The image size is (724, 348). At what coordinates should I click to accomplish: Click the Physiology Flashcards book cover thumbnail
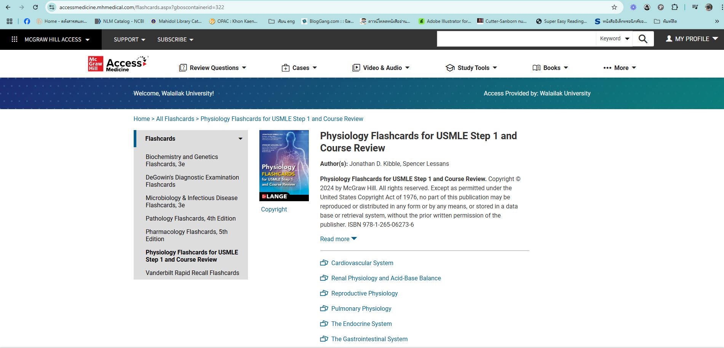point(284,165)
